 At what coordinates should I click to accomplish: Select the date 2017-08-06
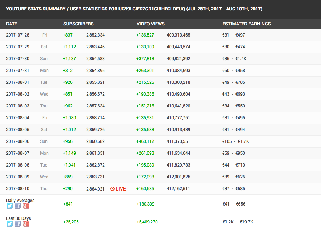click(18, 141)
